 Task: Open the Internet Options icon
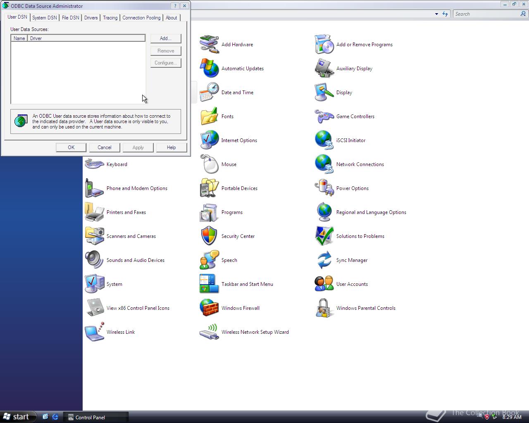pos(209,140)
